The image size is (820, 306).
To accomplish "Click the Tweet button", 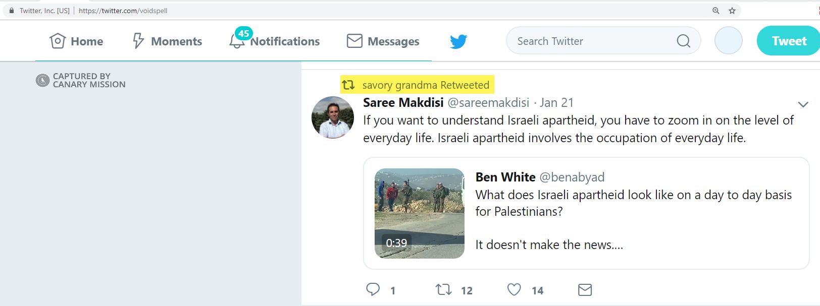I will pos(789,40).
